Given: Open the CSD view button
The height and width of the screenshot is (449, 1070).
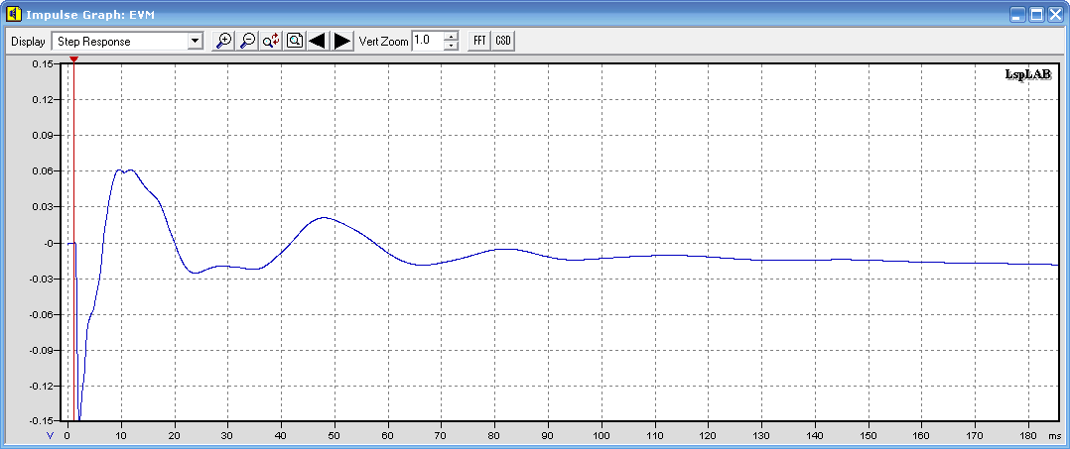Looking at the screenshot, I should [x=503, y=41].
